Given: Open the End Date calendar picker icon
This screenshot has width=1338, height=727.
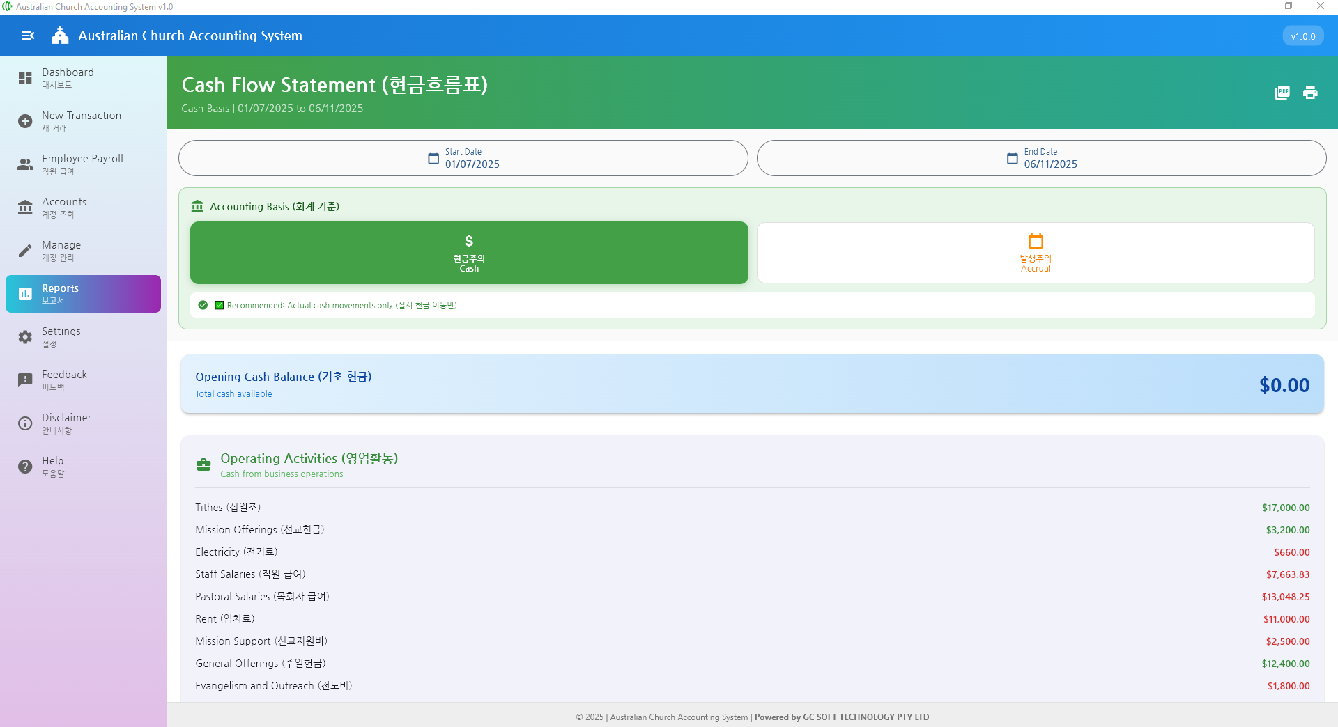Looking at the screenshot, I should pyautogui.click(x=1013, y=158).
